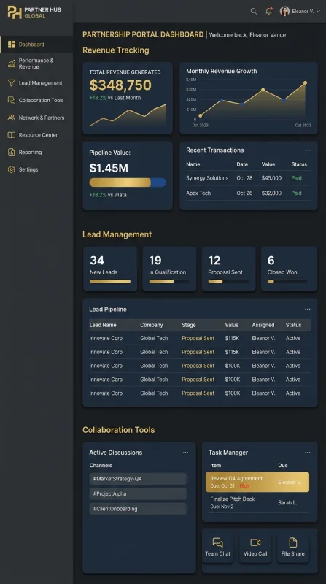
Task: Open the #MarketStrategy-Q4 channel
Action: pos(138,479)
